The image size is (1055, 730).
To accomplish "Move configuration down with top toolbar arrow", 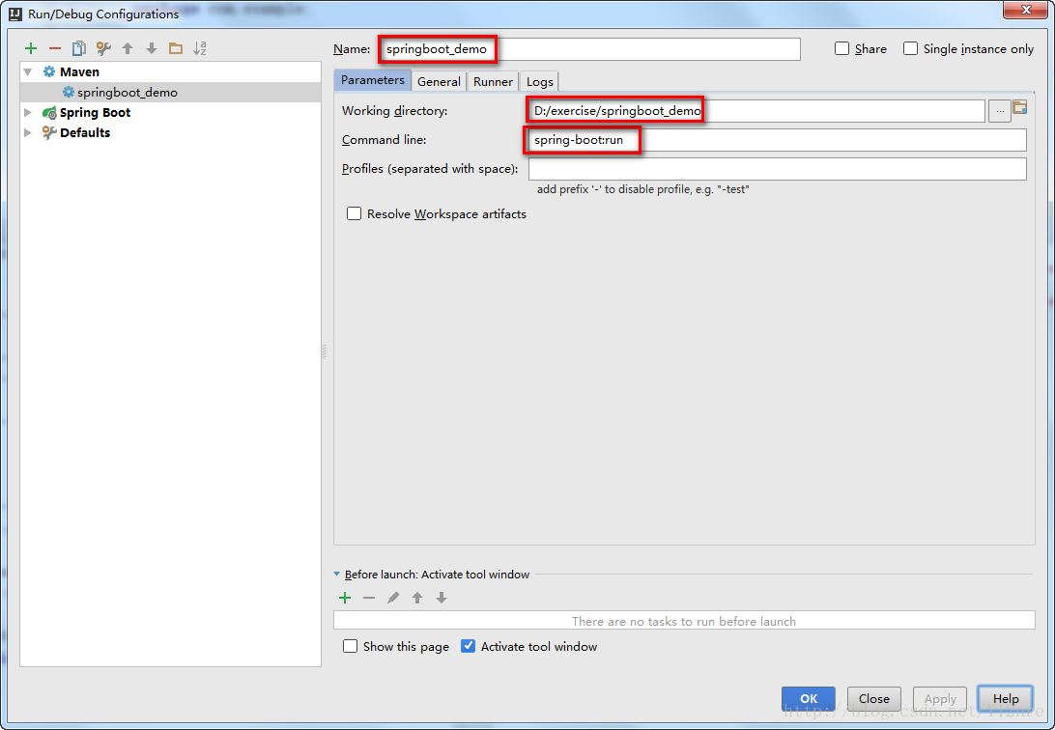I will click(152, 48).
